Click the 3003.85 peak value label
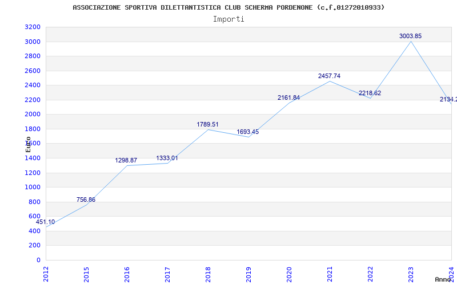Screen dimensions: 457x285 [x=410, y=36]
